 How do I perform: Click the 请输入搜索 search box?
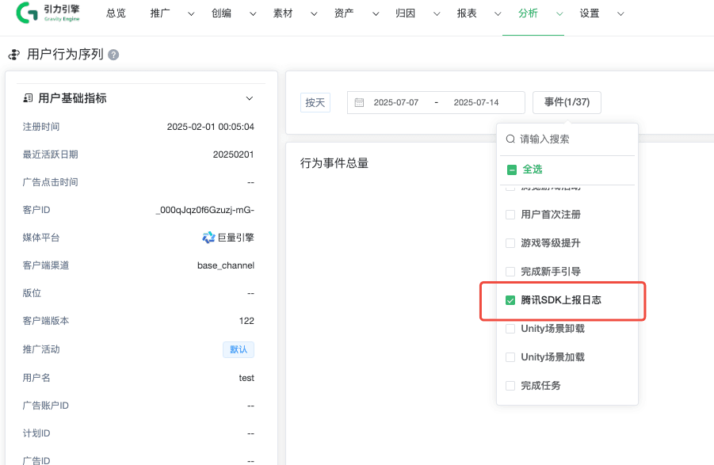[x=567, y=139]
